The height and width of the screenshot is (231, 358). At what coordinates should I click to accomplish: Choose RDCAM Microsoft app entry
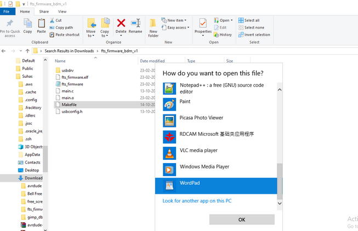point(216,137)
